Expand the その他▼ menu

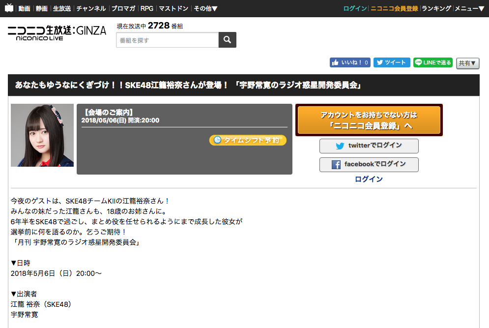pos(205,8)
